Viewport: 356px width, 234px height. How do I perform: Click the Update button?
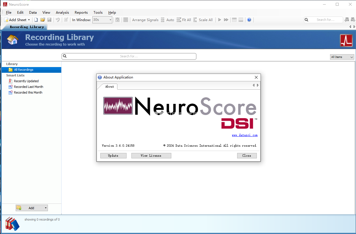pos(113,156)
